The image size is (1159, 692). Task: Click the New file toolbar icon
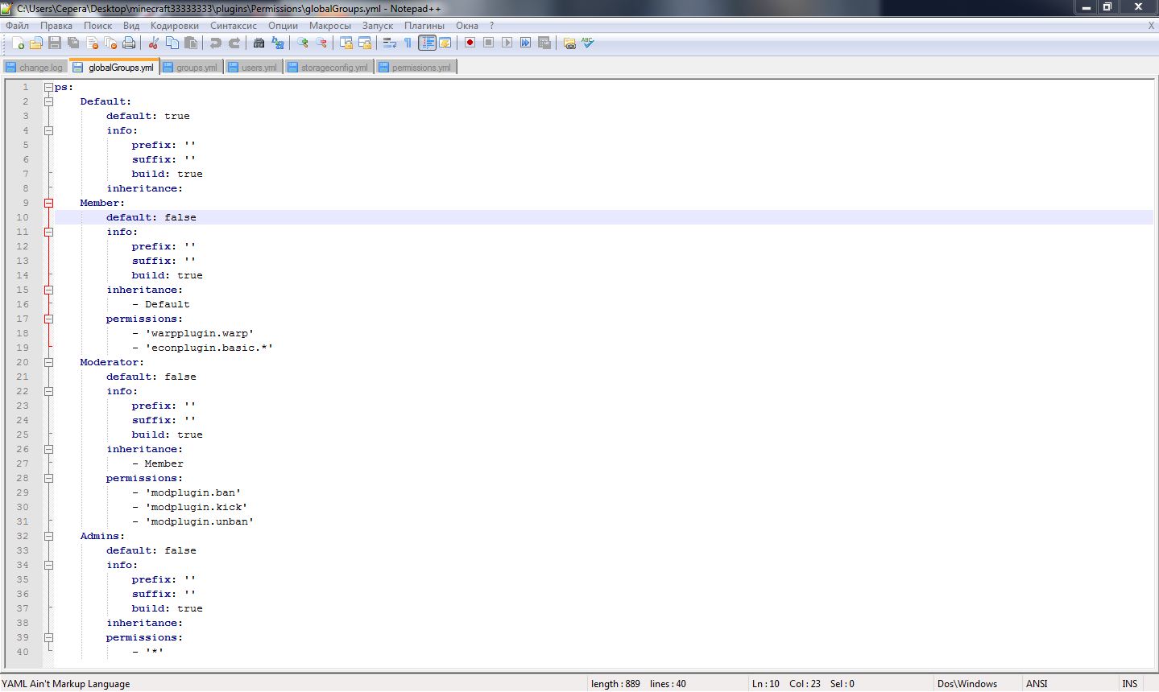18,43
